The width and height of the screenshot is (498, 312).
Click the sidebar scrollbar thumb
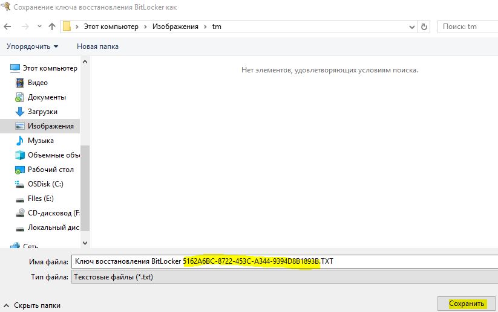coord(85,188)
